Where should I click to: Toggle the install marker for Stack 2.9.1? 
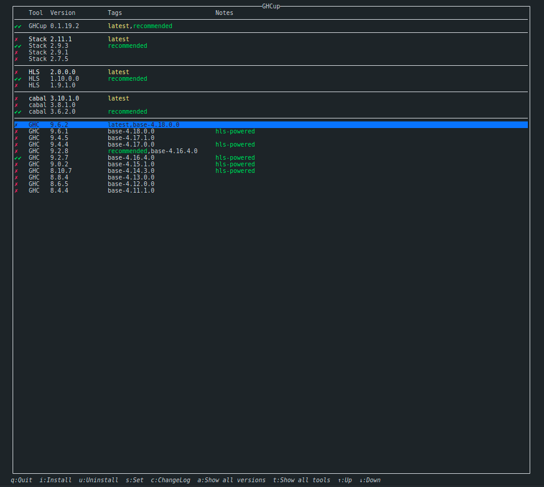(x=16, y=52)
